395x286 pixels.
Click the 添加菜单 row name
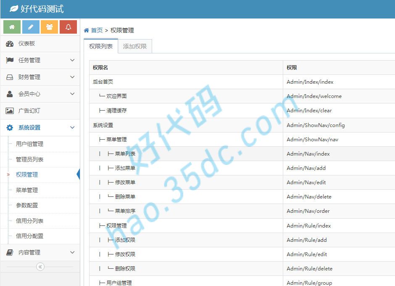click(x=125, y=168)
